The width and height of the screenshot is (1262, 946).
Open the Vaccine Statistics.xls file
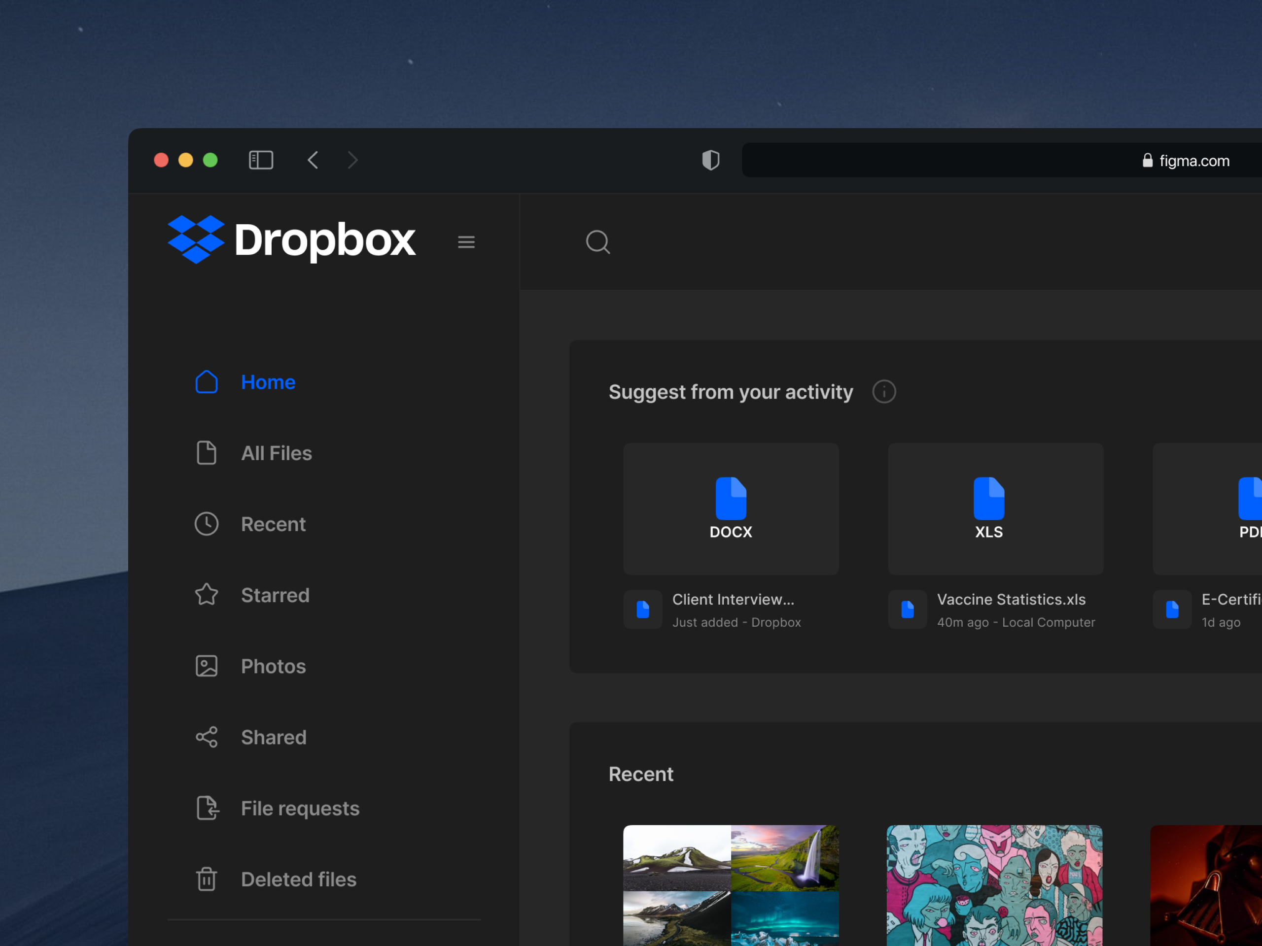point(1011,600)
